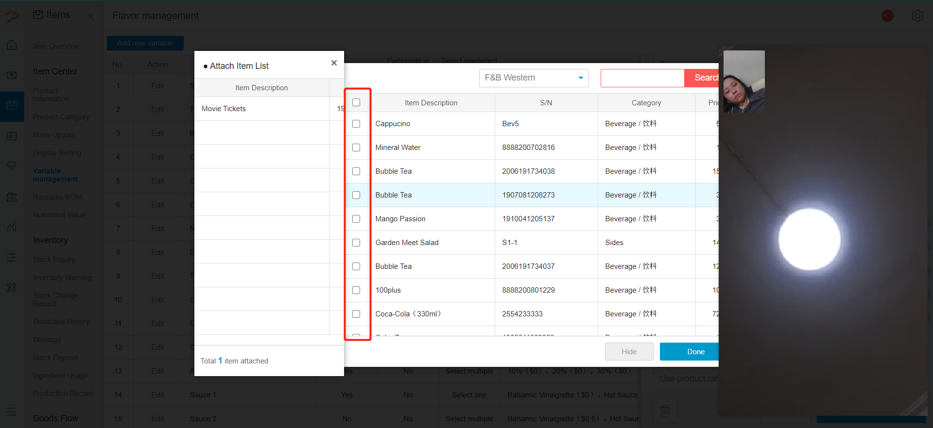Click the search menu icon at rail bottom
933x428 pixels.
tap(12, 413)
